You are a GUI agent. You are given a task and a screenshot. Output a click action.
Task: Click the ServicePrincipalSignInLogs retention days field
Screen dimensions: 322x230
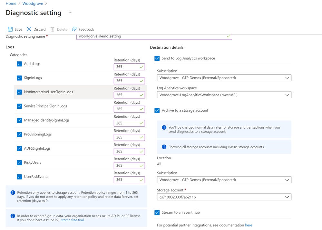pyautogui.click(x=129, y=109)
